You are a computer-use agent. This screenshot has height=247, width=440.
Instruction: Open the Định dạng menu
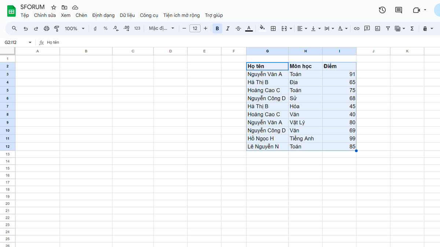(103, 15)
